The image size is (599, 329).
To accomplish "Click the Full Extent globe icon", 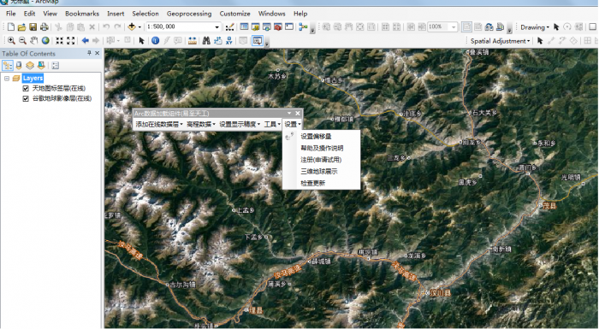I will pyautogui.click(x=45, y=40).
